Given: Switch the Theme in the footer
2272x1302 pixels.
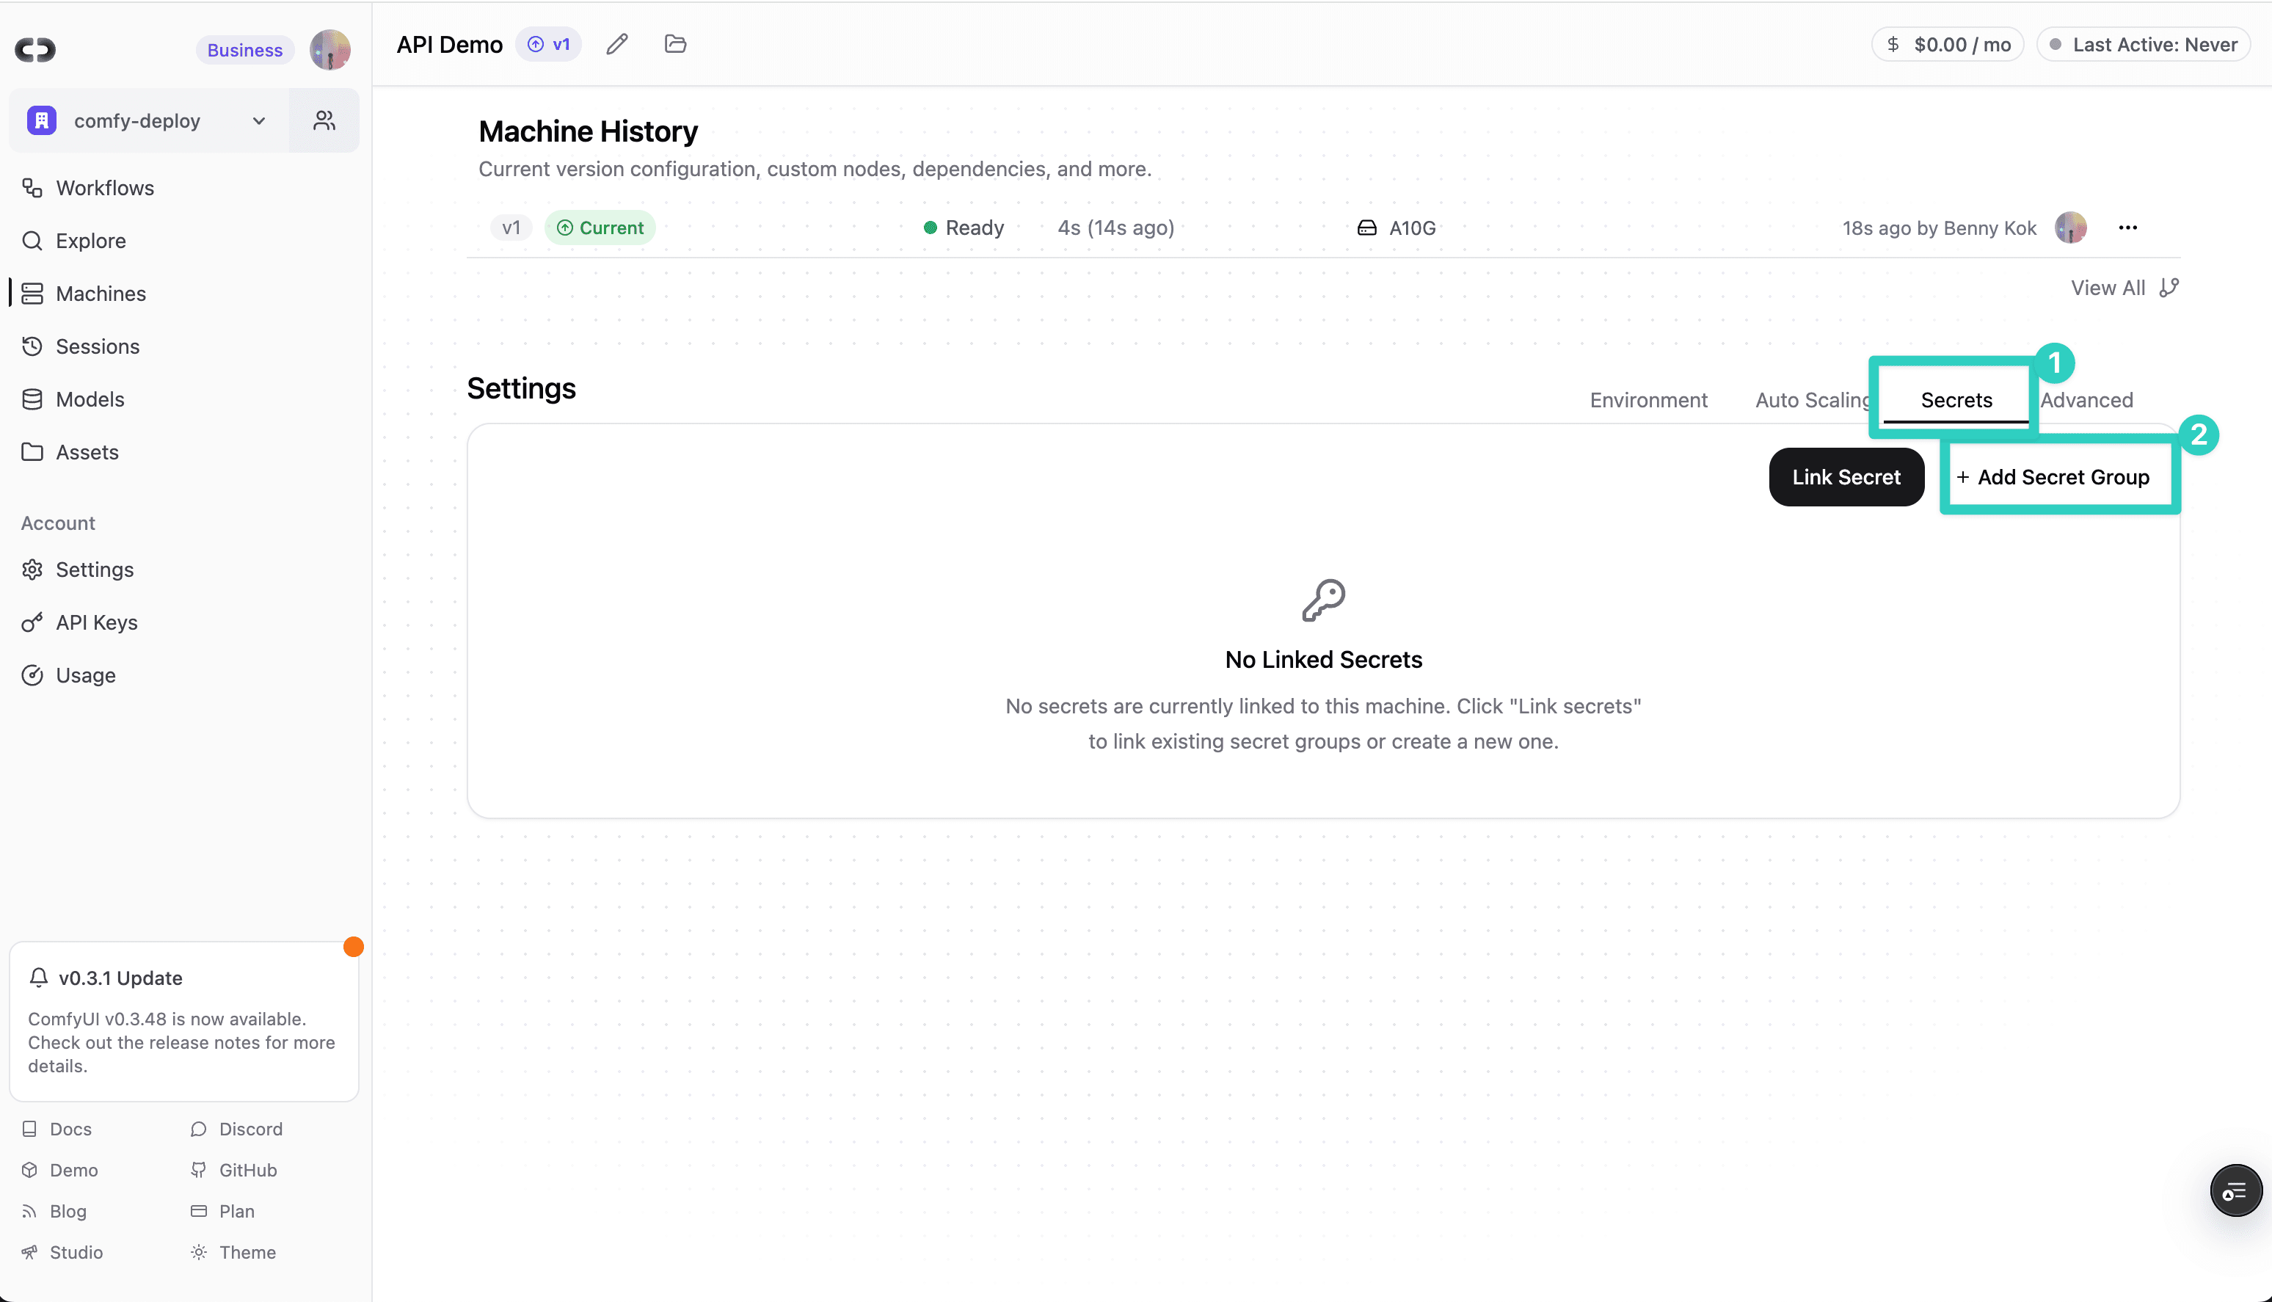Looking at the screenshot, I should tap(247, 1252).
